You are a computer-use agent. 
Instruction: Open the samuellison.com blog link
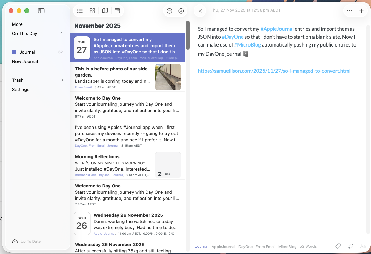pyautogui.click(x=274, y=71)
